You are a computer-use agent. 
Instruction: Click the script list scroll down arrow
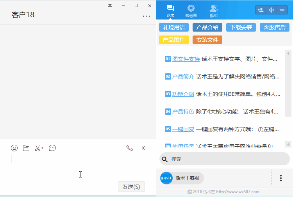288,144
